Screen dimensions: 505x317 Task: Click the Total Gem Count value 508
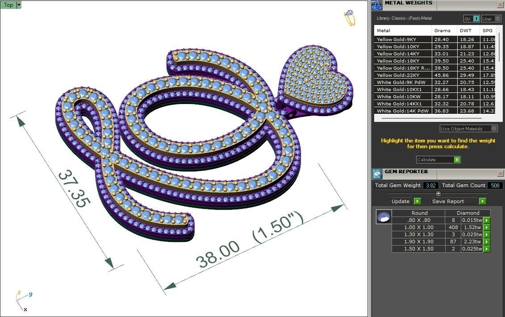(495, 185)
